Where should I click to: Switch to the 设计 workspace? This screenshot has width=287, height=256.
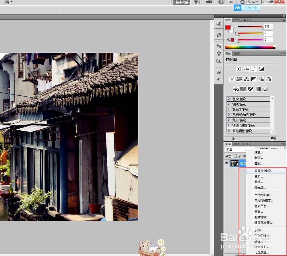coord(197,2)
